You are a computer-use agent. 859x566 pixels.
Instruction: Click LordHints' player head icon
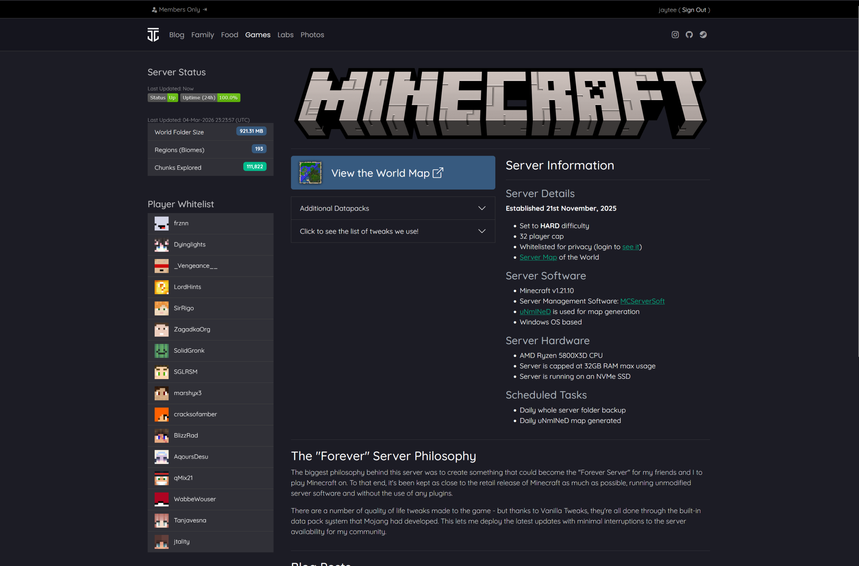pyautogui.click(x=161, y=287)
